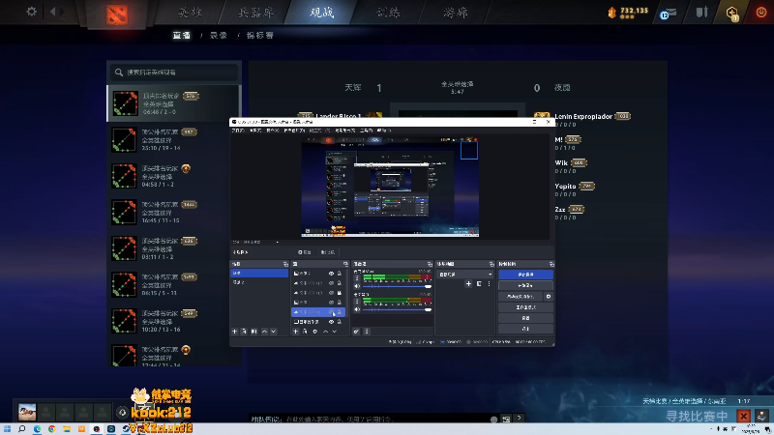Open Microsoft Edge from the taskbar
Image resolution: width=774 pixels, height=435 pixels.
coord(37,429)
